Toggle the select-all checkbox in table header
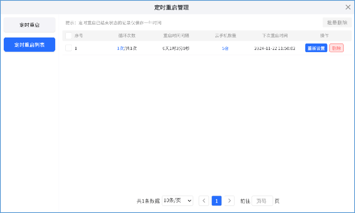 pyautogui.click(x=68, y=36)
